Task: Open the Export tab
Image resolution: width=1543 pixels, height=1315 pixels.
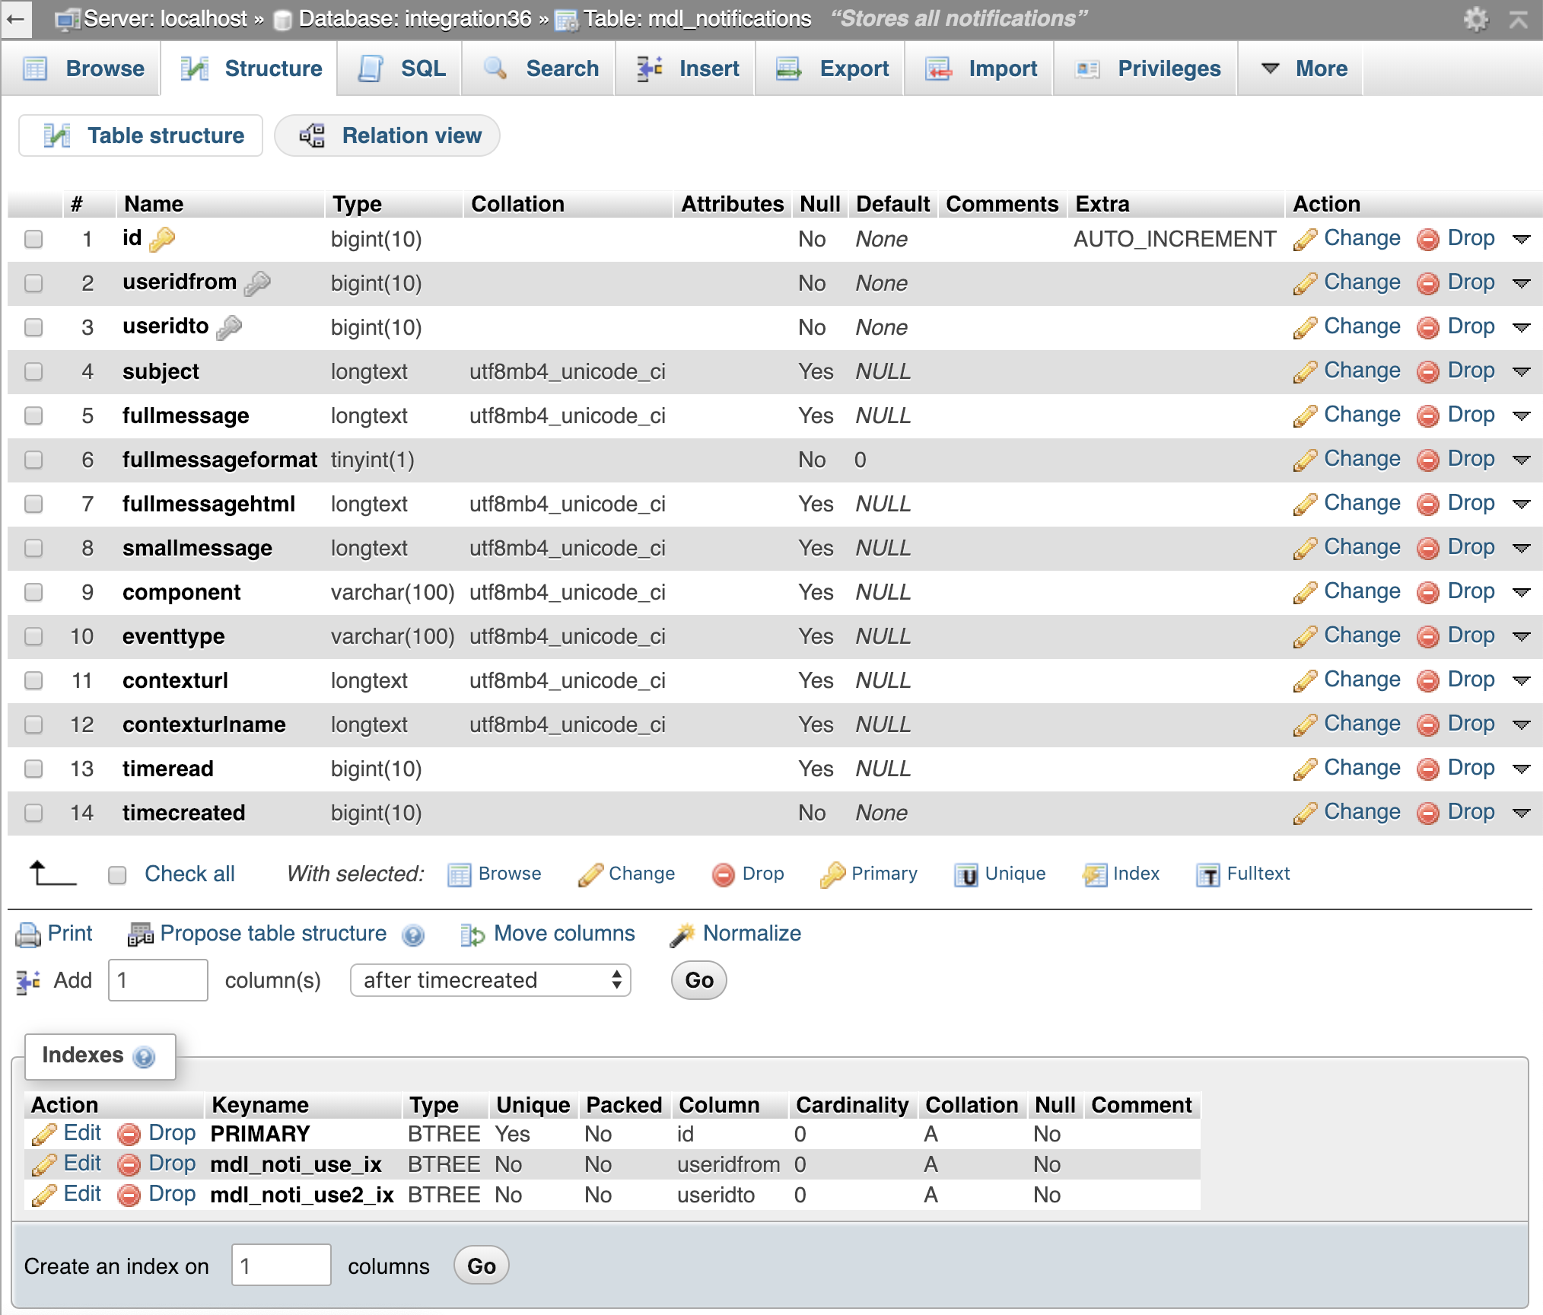Action: (831, 68)
